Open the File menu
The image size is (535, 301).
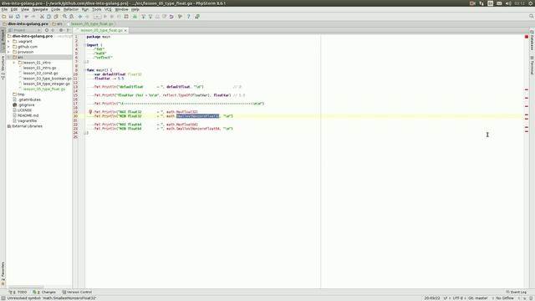pos(4,9)
